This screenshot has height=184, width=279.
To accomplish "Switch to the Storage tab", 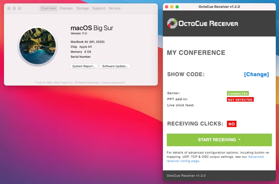I will (82, 8).
